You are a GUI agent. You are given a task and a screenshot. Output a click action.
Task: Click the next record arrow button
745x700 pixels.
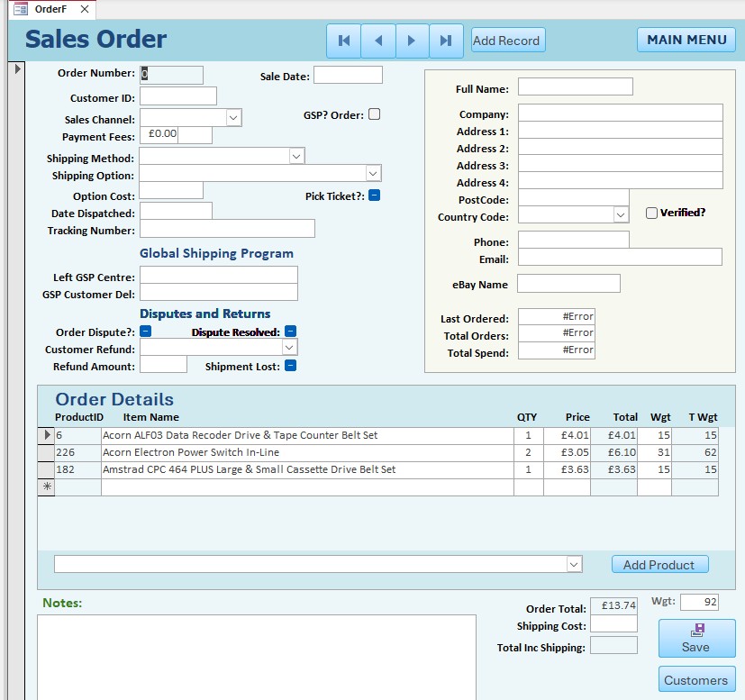click(412, 41)
